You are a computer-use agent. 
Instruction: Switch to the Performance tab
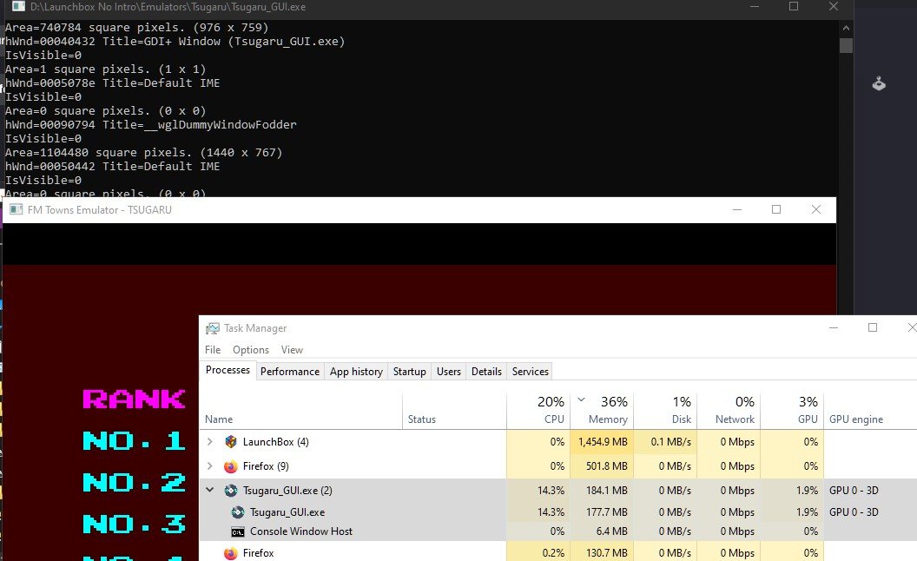pos(290,372)
